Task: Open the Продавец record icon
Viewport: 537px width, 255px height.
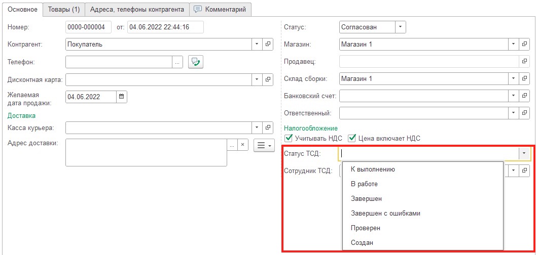Action: point(524,61)
